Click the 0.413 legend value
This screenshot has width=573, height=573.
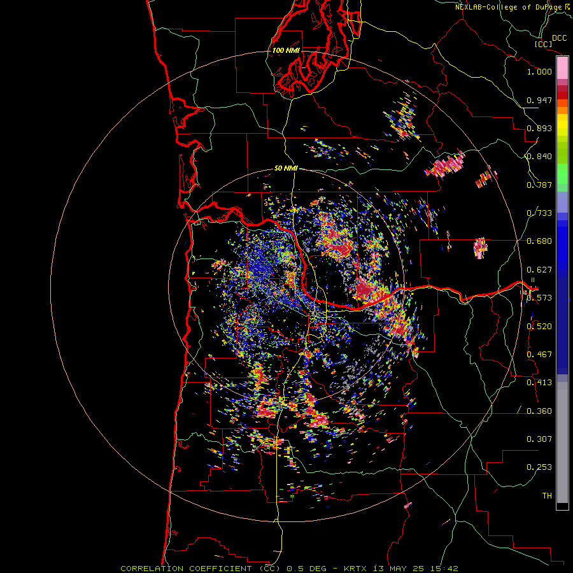539,383
